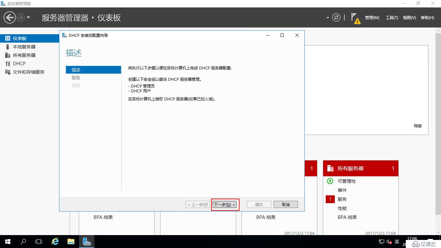Open 性能 in 所有服务器 tile

click(x=342, y=208)
